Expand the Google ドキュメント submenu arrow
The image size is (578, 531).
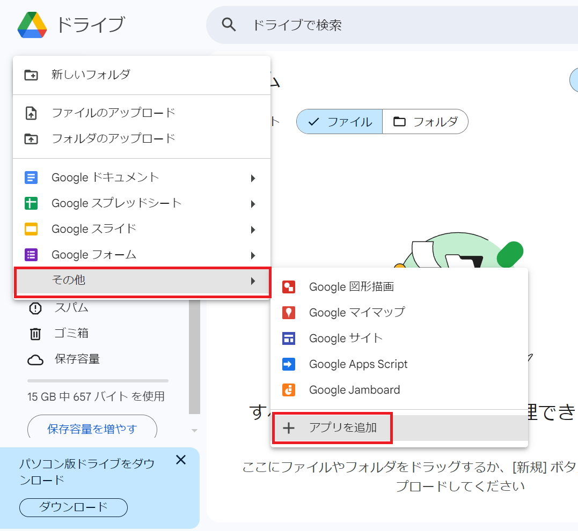click(253, 178)
